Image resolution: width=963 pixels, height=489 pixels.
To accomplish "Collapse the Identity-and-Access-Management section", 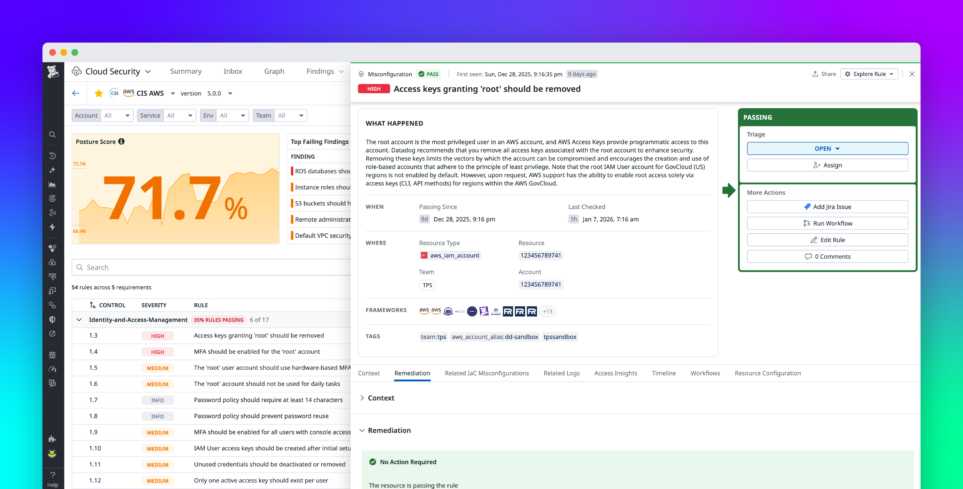I will tap(79, 320).
